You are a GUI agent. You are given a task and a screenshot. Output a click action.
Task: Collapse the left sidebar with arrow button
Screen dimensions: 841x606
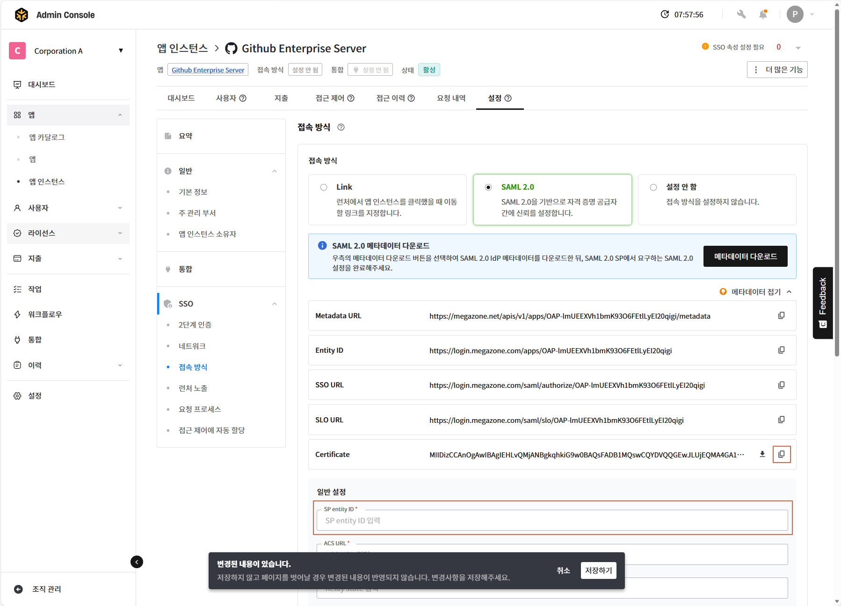click(137, 562)
